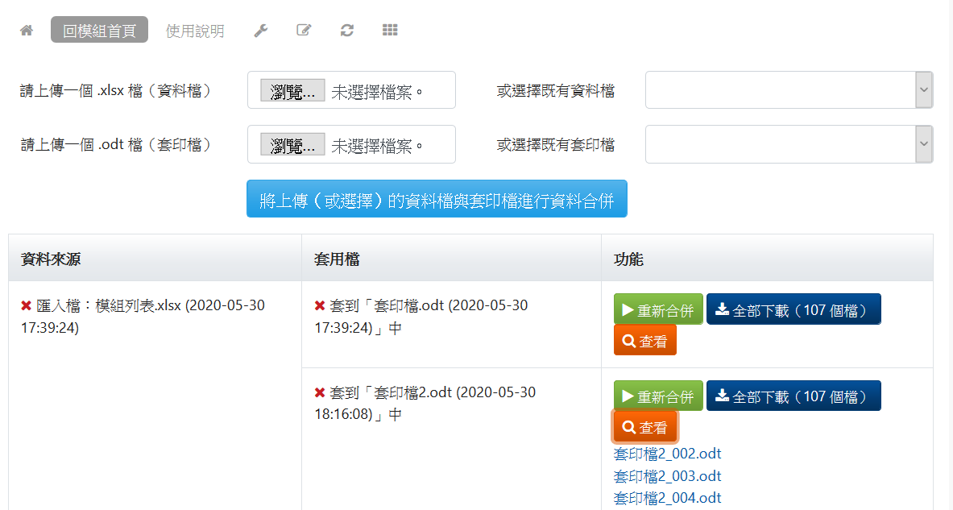Click the blue merge data button

(x=437, y=199)
